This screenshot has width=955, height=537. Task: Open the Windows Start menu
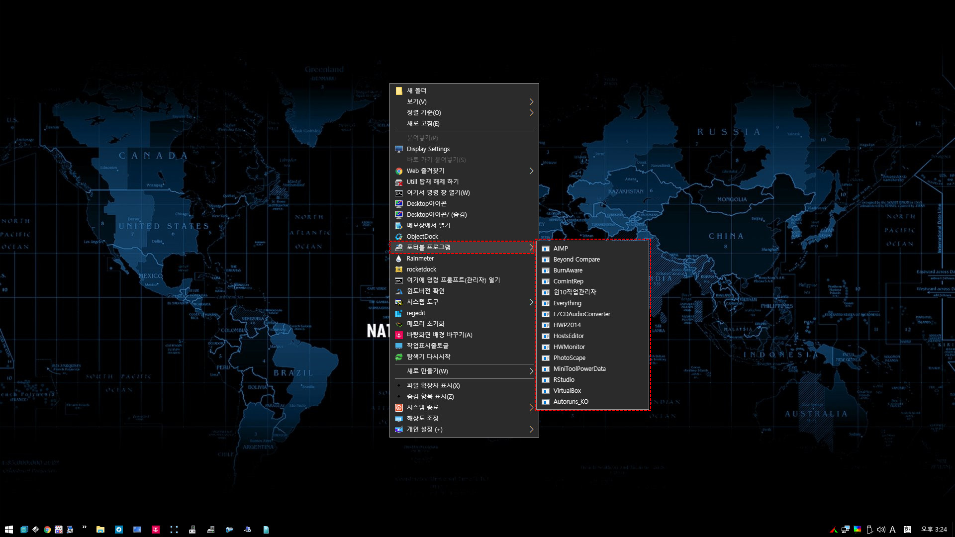8,530
